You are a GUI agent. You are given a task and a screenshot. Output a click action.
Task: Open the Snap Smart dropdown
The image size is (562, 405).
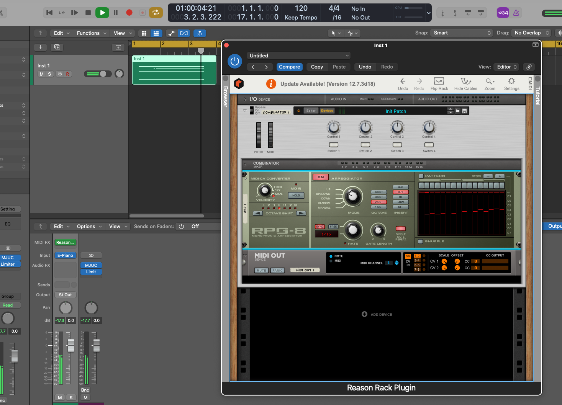pyautogui.click(x=462, y=33)
